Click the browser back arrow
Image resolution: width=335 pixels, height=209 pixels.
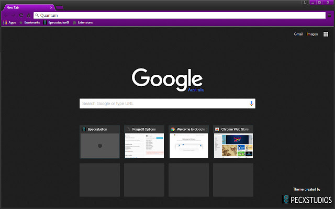tap(6, 15)
